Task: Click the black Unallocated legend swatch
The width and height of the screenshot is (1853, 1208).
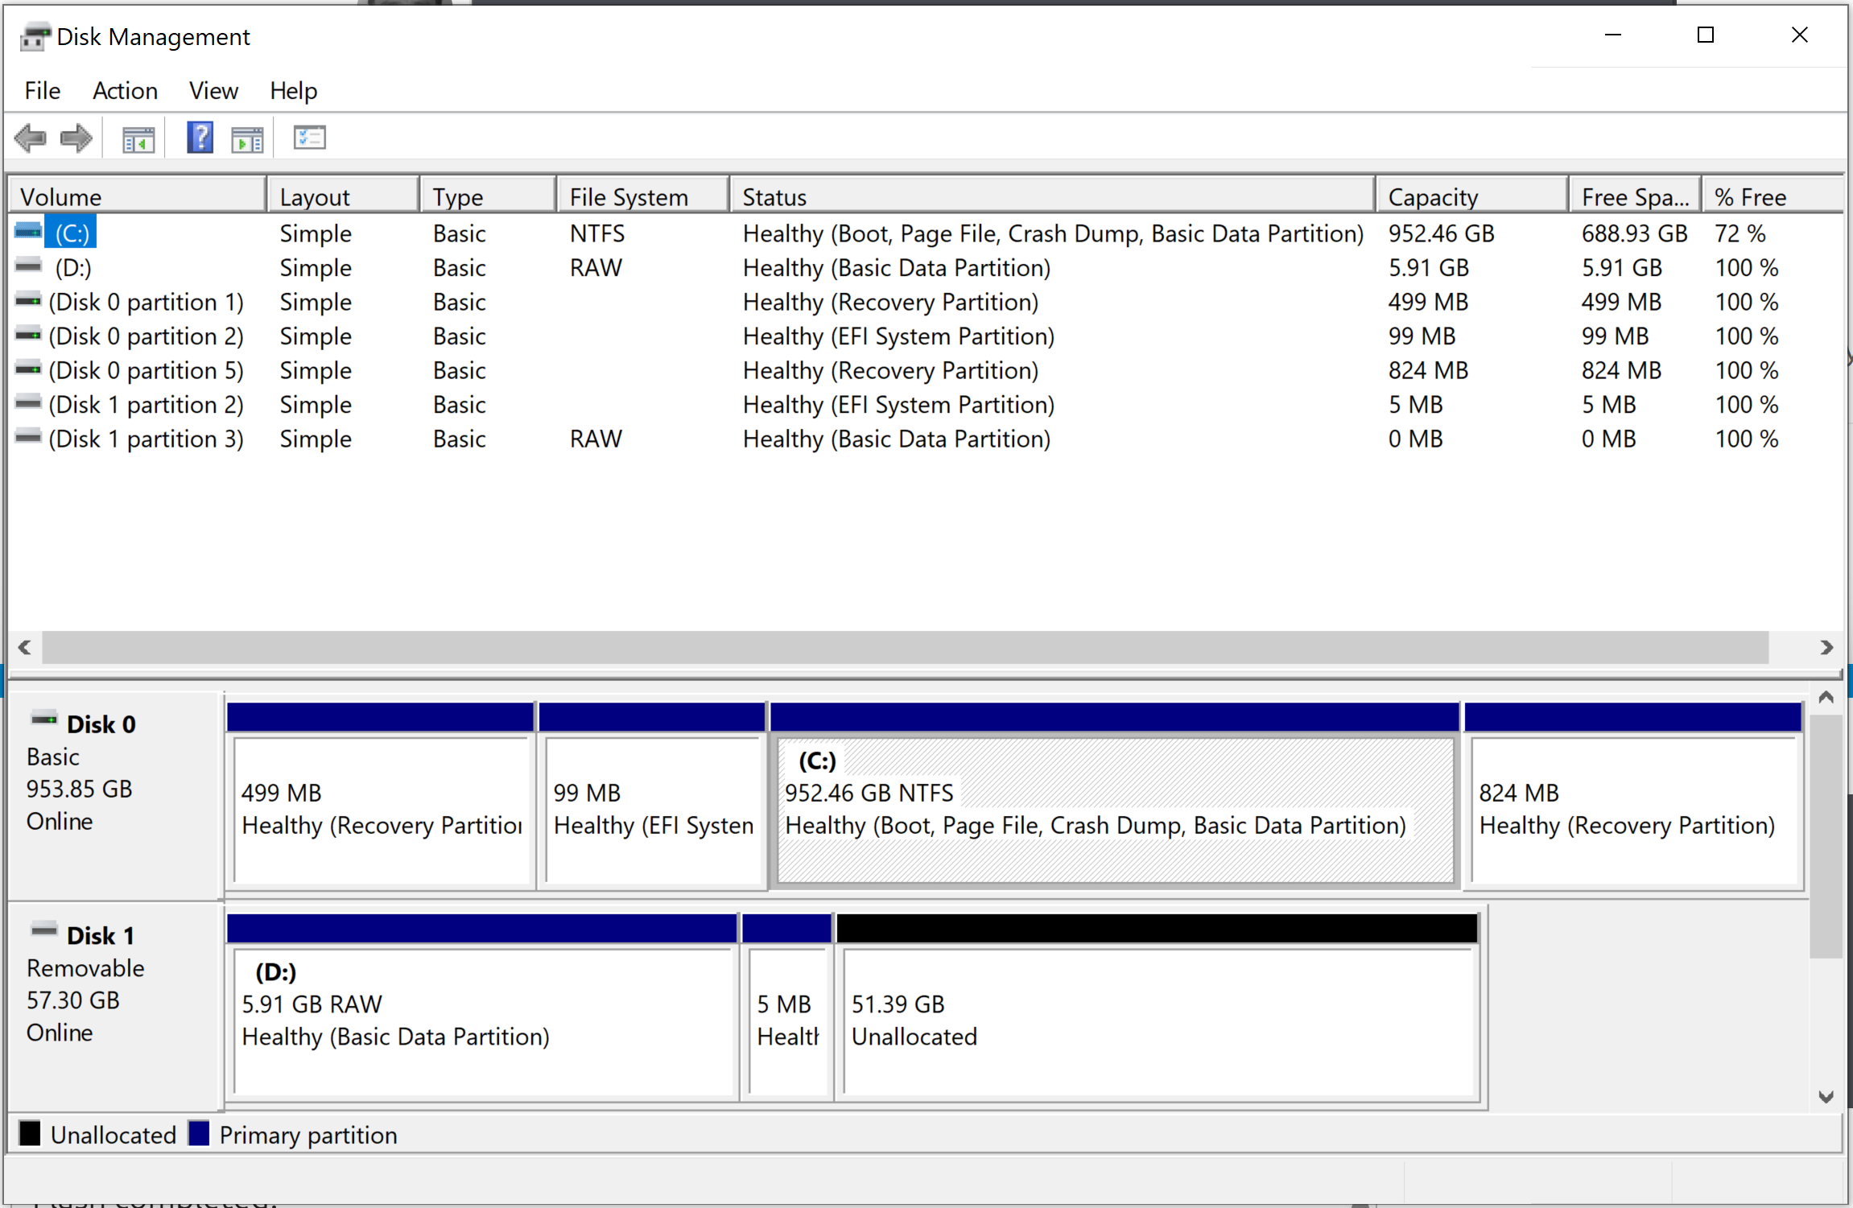Action: click(x=30, y=1134)
